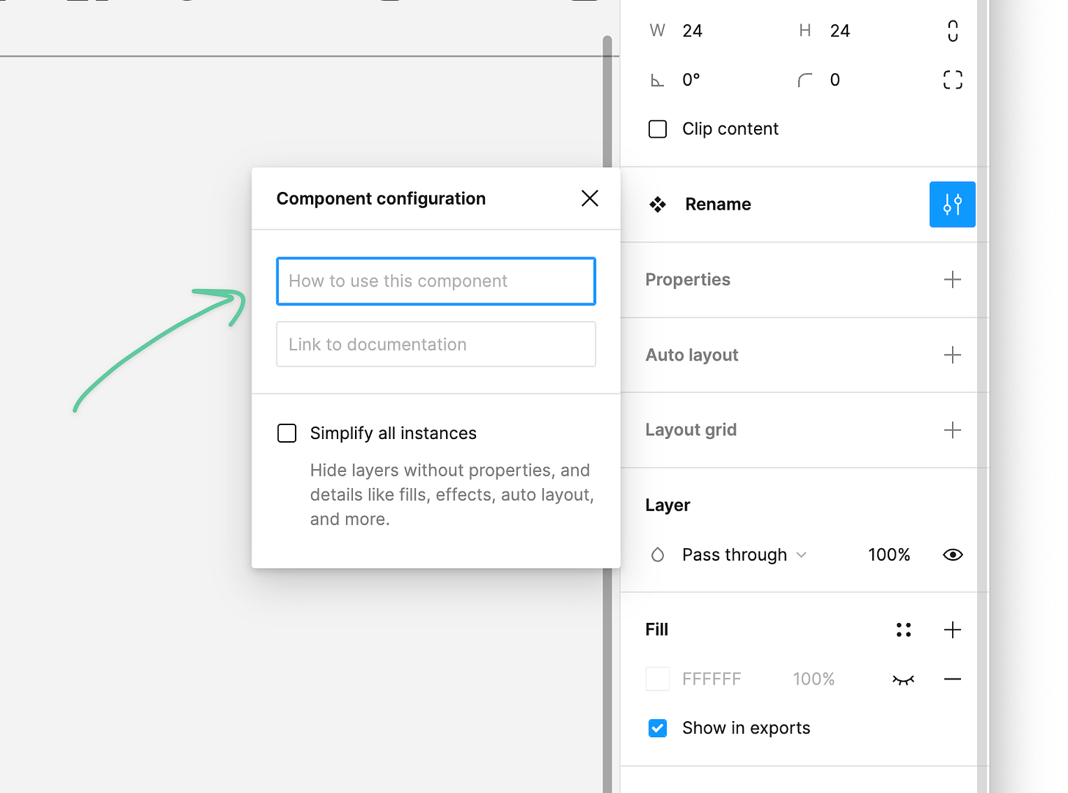Click the corner radius field showing 0
The height and width of the screenshot is (793, 1068).
(835, 80)
